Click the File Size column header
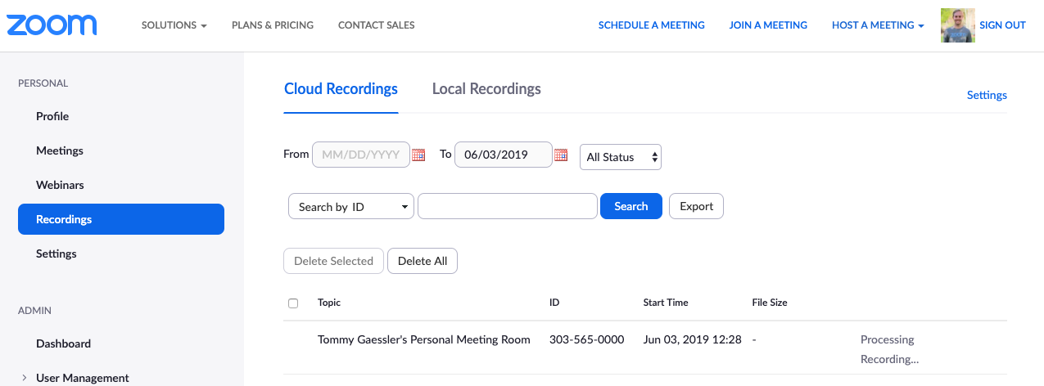Image resolution: width=1044 pixels, height=386 pixels. pos(770,303)
